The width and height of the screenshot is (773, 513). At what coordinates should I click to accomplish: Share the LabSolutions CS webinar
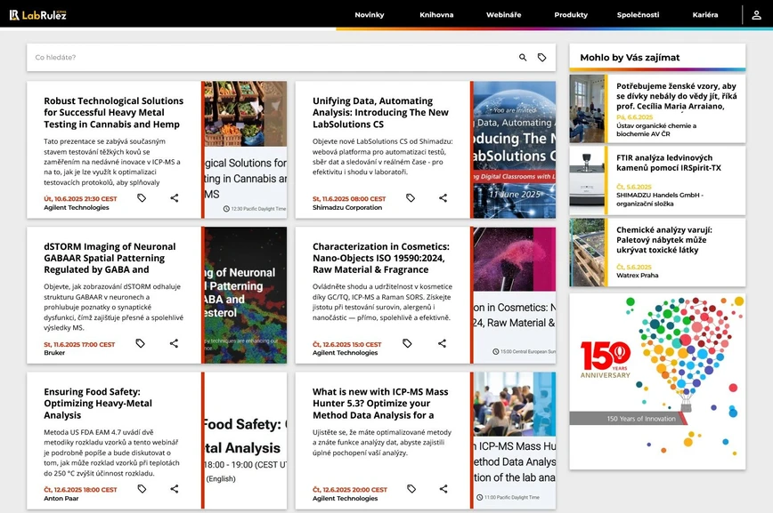(x=443, y=198)
